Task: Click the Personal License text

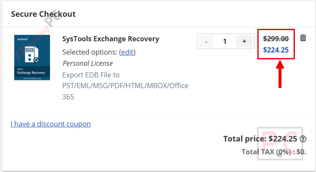Action: coord(88,63)
